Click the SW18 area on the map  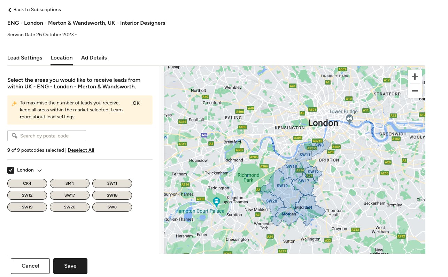click(291, 166)
